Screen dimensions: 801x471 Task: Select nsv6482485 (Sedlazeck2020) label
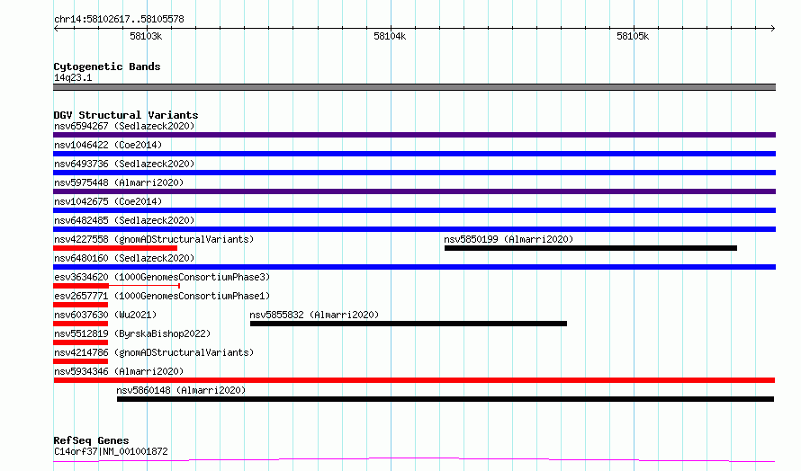point(124,220)
